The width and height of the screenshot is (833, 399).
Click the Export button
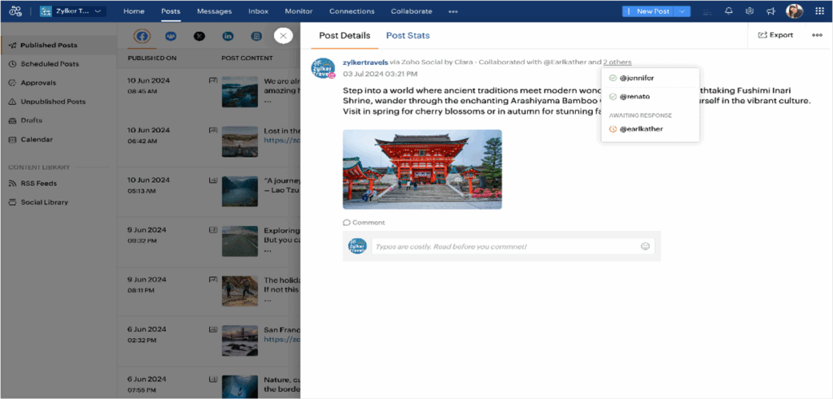[x=775, y=35]
